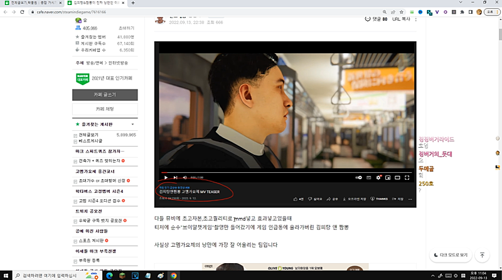Bookmark this page with star
502x280 pixels.
click(402, 12)
